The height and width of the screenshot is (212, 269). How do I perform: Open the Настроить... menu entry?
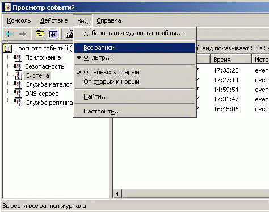(x=134, y=111)
